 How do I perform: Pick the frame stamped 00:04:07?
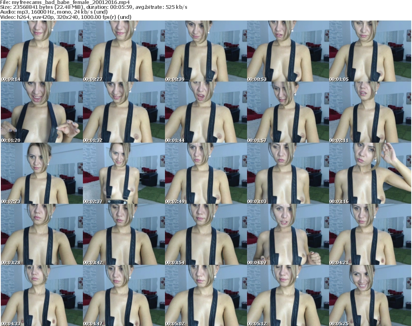pos(288,235)
